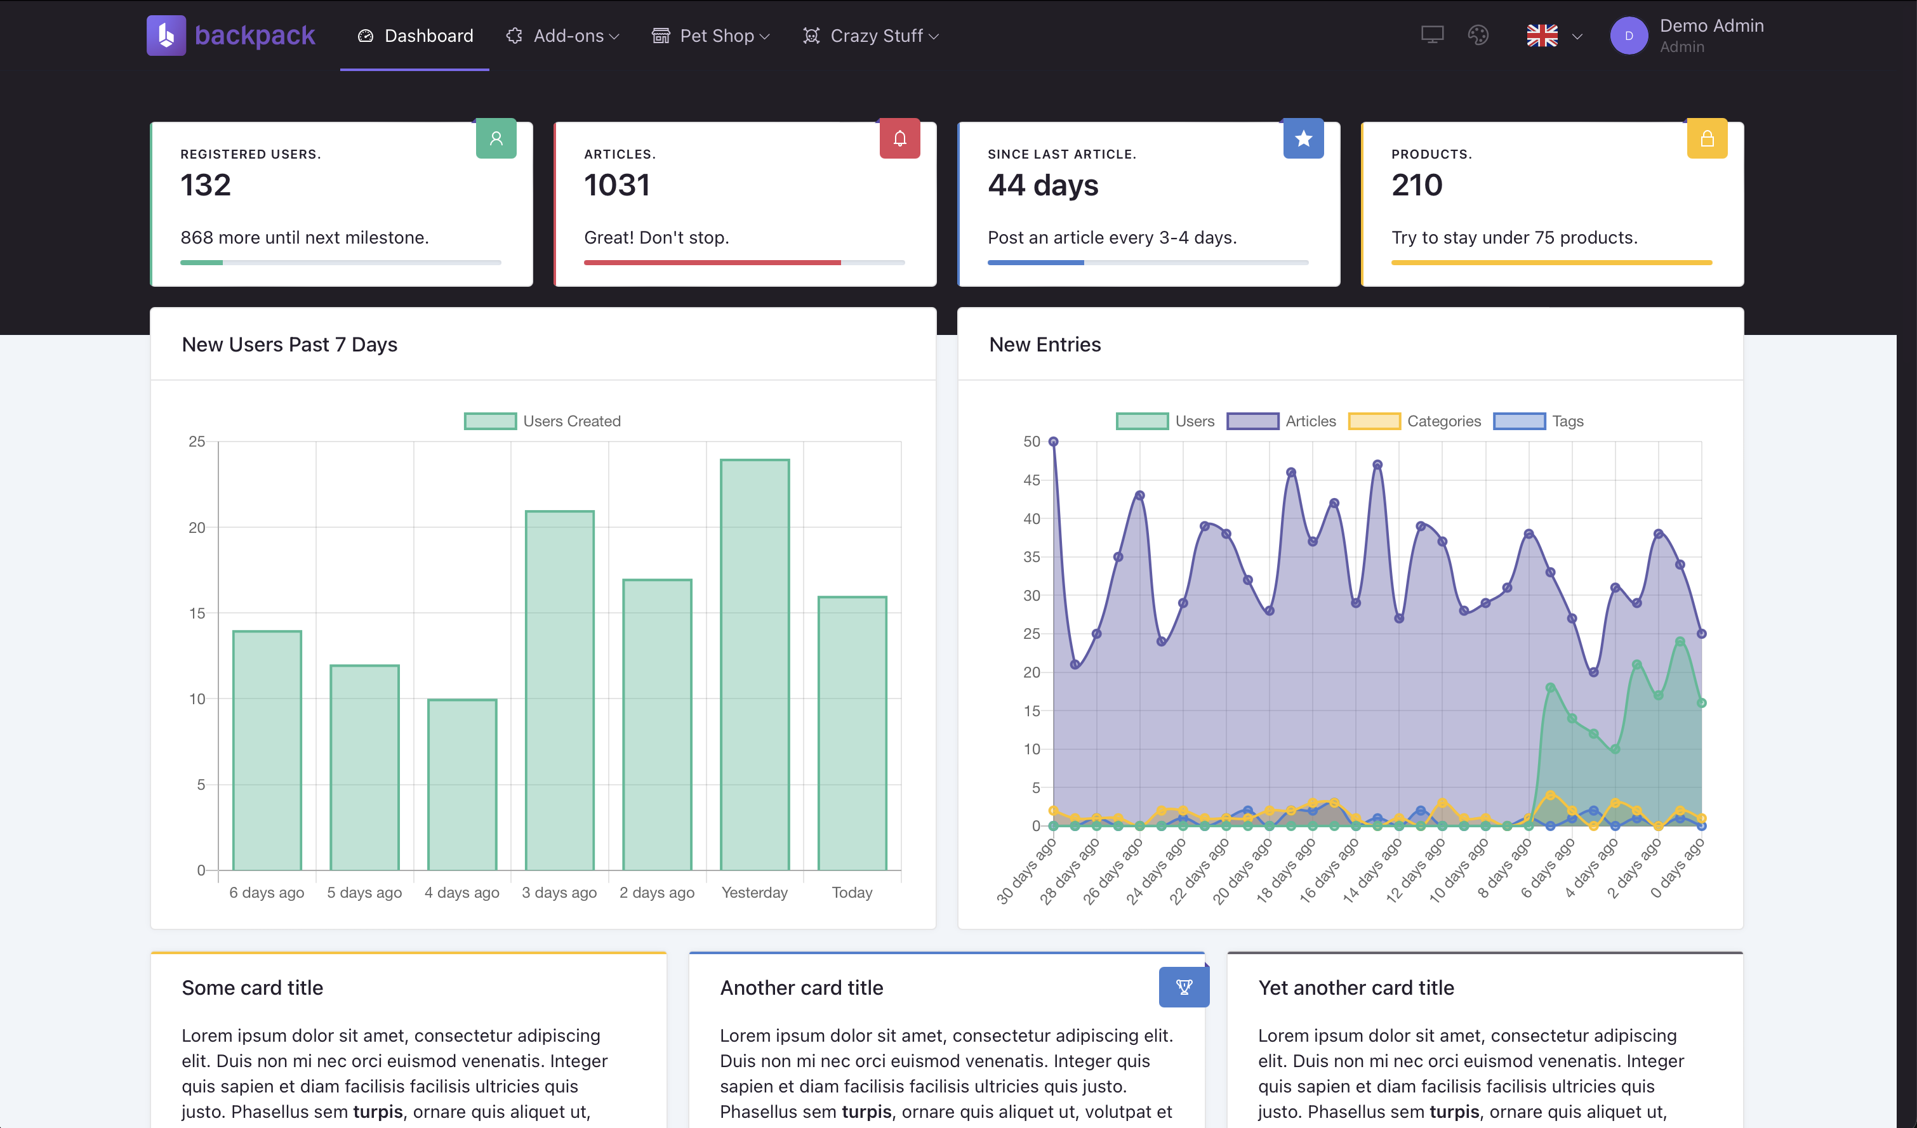
Task: Click the Add-ons puzzle piece icon
Action: click(514, 36)
